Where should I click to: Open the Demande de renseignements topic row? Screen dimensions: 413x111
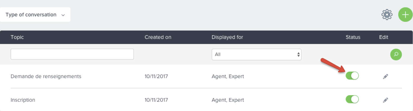click(206, 76)
